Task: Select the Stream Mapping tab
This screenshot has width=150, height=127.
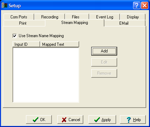Action: coord(75,23)
